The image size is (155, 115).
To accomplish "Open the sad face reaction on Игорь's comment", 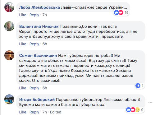I will 138,110.
